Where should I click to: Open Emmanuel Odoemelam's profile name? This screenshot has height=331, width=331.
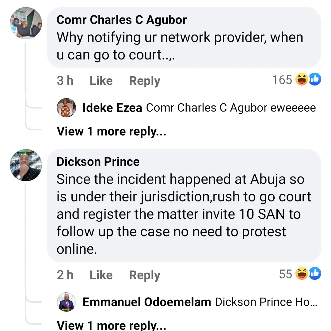(147, 302)
